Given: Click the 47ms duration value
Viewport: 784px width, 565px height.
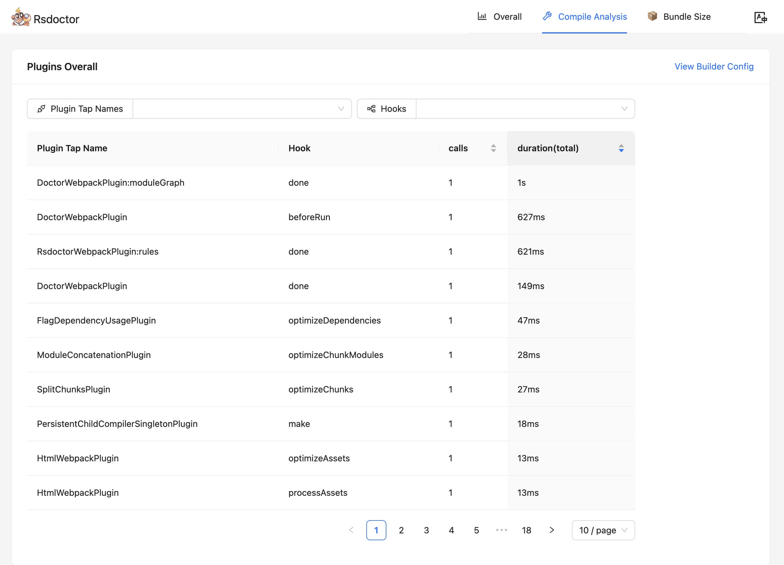Looking at the screenshot, I should pyautogui.click(x=529, y=320).
